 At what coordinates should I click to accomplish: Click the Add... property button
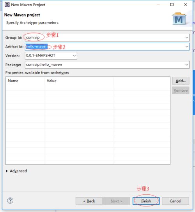(x=181, y=81)
